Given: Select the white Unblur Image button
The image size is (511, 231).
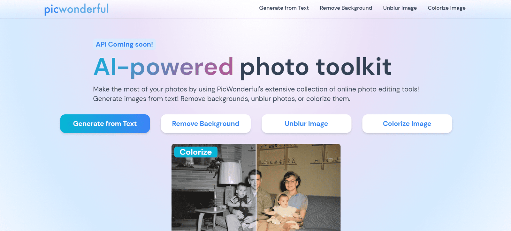Looking at the screenshot, I should coord(306,124).
